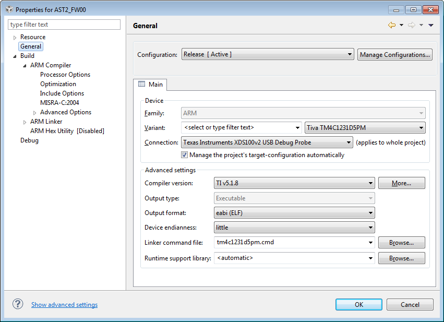Open back history dropdown arrow
444x322 pixels.
[401, 25]
